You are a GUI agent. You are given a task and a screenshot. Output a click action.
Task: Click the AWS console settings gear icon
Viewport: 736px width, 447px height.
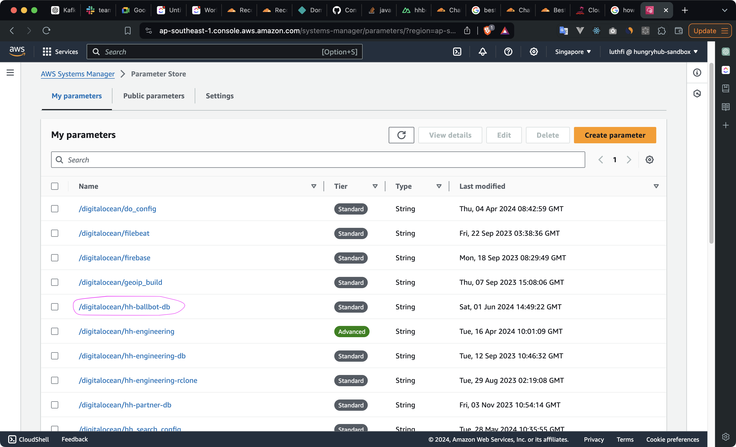534,52
